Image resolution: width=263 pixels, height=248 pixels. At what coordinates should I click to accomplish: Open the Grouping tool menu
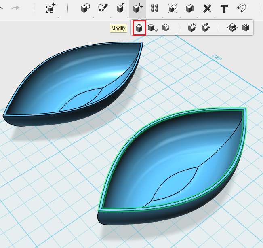172,8
